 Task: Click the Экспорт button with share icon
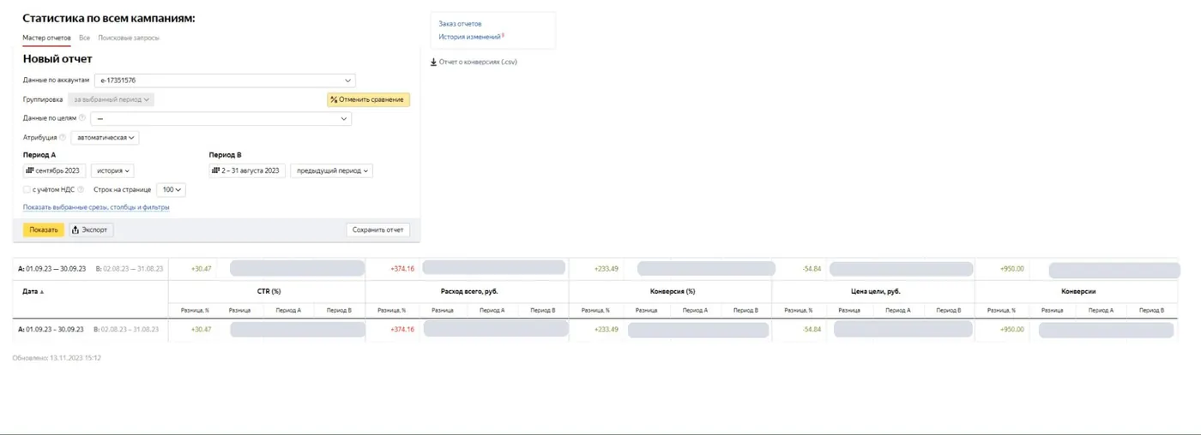tap(91, 229)
